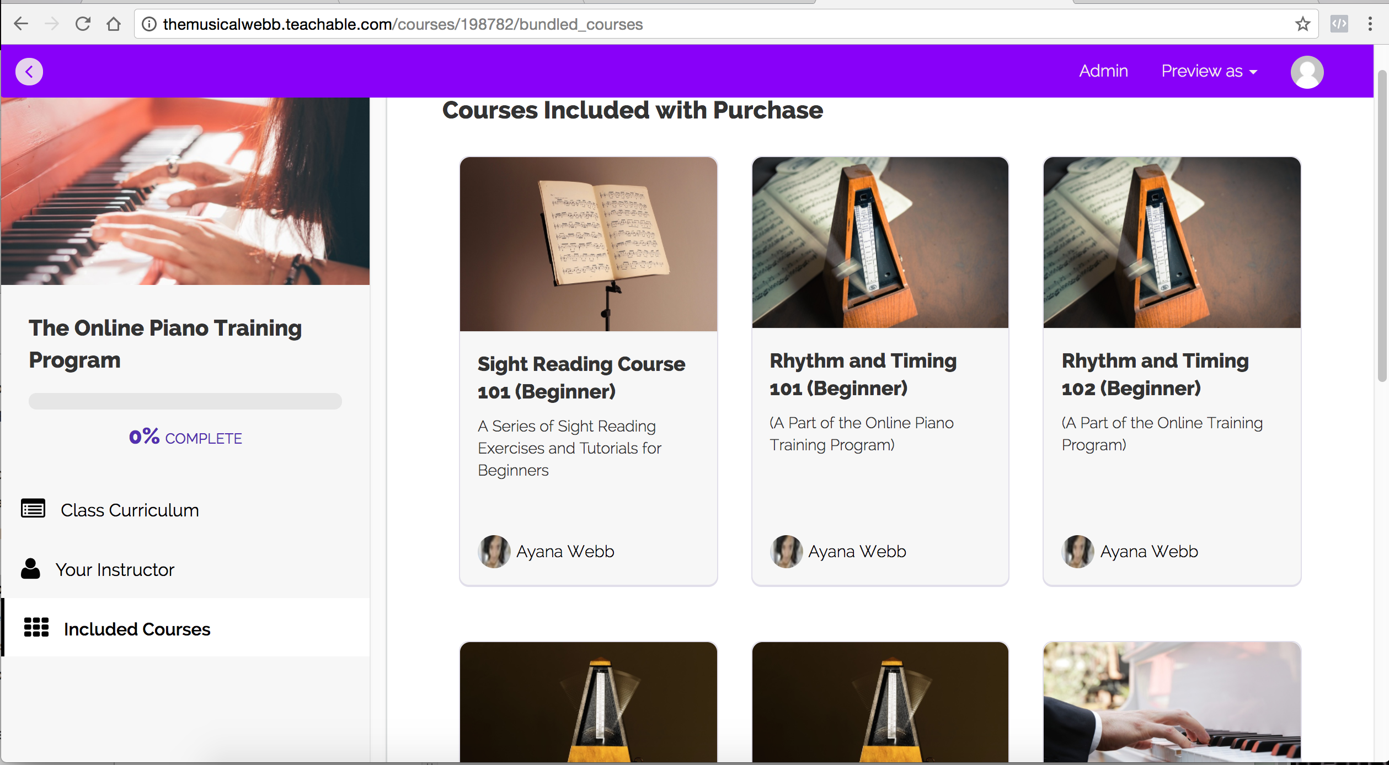1389x765 pixels.
Task: Click 'A Part of the Online Piano Training Program' text
Action: [x=861, y=434]
